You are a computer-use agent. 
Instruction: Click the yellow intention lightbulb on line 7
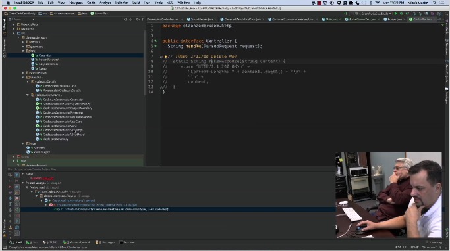point(166,57)
